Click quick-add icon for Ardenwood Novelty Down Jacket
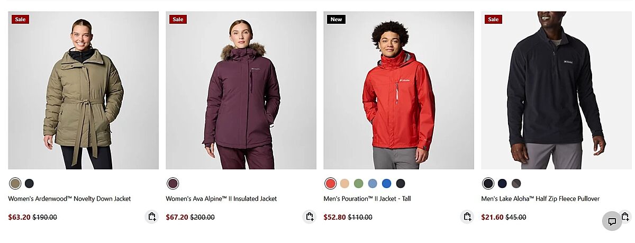This screenshot has height=243, width=635. 152,217
